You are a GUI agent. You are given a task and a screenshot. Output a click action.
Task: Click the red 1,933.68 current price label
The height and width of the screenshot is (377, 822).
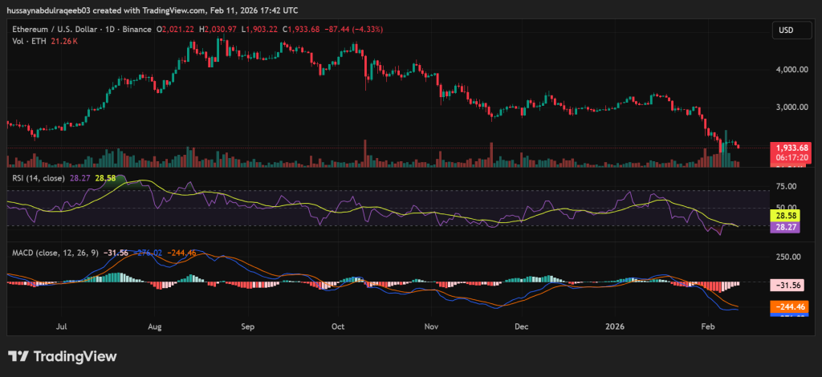point(791,148)
